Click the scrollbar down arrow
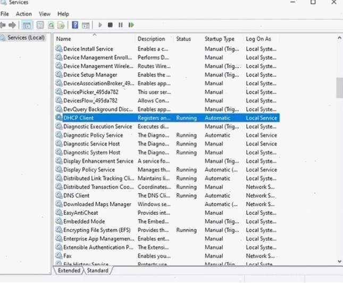The height and width of the screenshot is (283, 343). pyautogui.click(x=339, y=261)
